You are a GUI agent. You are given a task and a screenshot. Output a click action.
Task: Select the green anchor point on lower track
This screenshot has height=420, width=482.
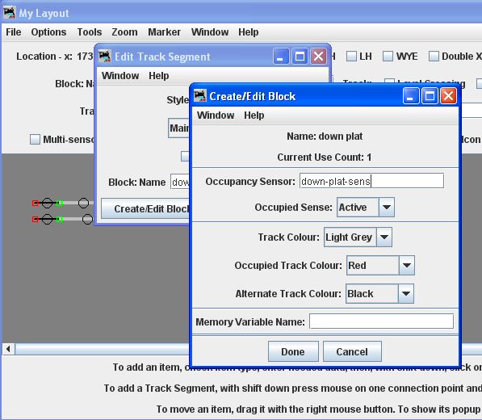point(60,219)
